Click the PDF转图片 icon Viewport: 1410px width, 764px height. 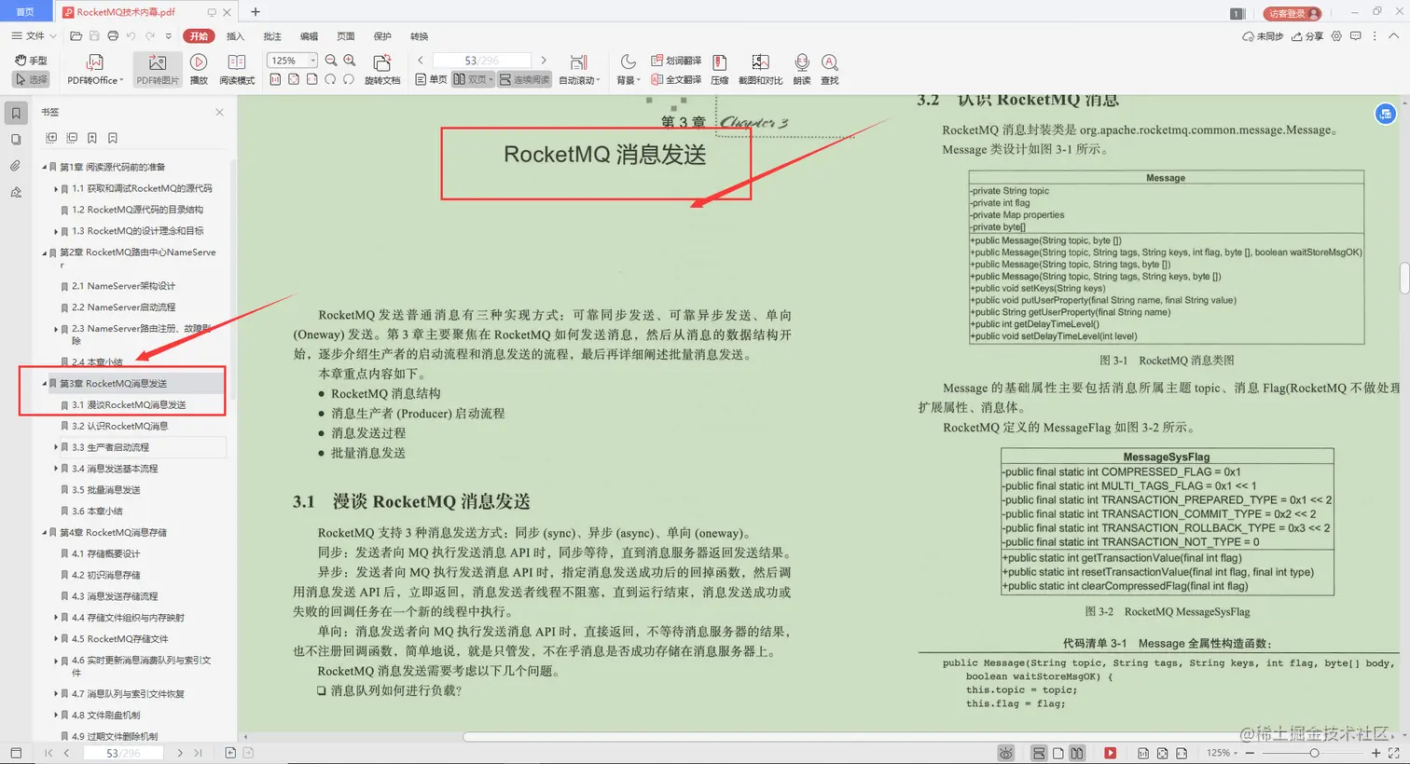tap(157, 69)
